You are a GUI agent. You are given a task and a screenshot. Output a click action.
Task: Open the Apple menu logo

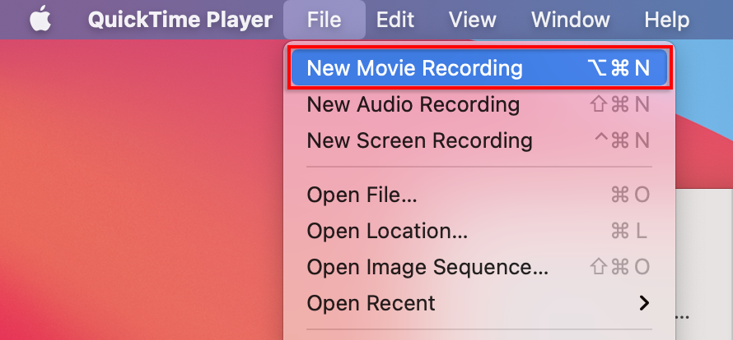pyautogui.click(x=40, y=20)
